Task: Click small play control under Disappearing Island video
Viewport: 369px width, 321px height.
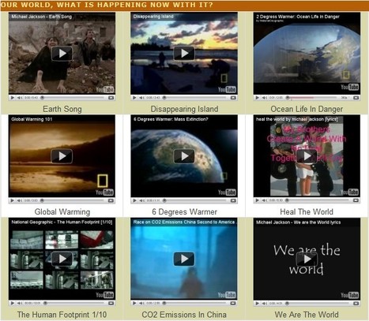Action: (x=134, y=98)
